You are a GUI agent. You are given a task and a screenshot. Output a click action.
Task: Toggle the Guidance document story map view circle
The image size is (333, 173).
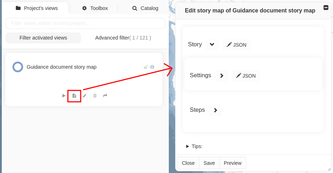point(18,67)
